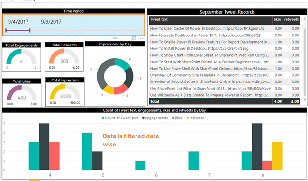Click the dark engagements bar for day 5
Screen dimensions: 308x181
point(97,161)
